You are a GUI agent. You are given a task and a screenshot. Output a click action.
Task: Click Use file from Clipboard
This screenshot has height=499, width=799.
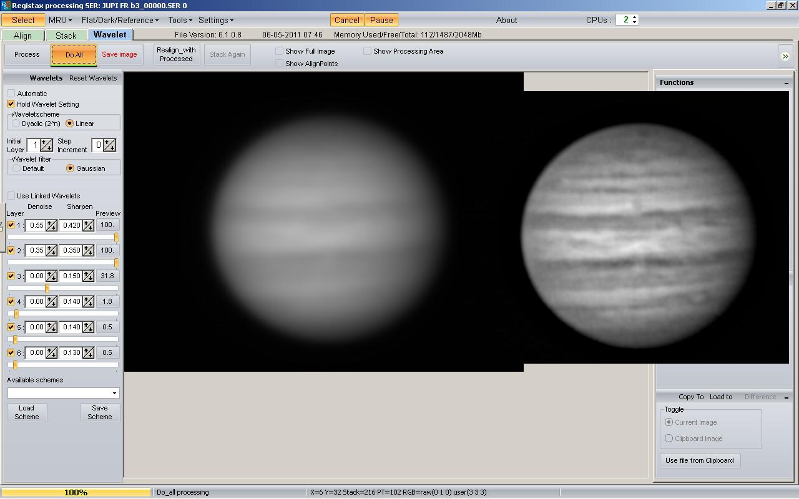(x=700, y=460)
